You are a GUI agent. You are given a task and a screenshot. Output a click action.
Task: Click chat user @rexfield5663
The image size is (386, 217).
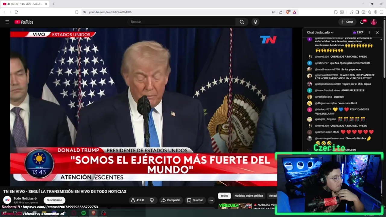[324, 97]
